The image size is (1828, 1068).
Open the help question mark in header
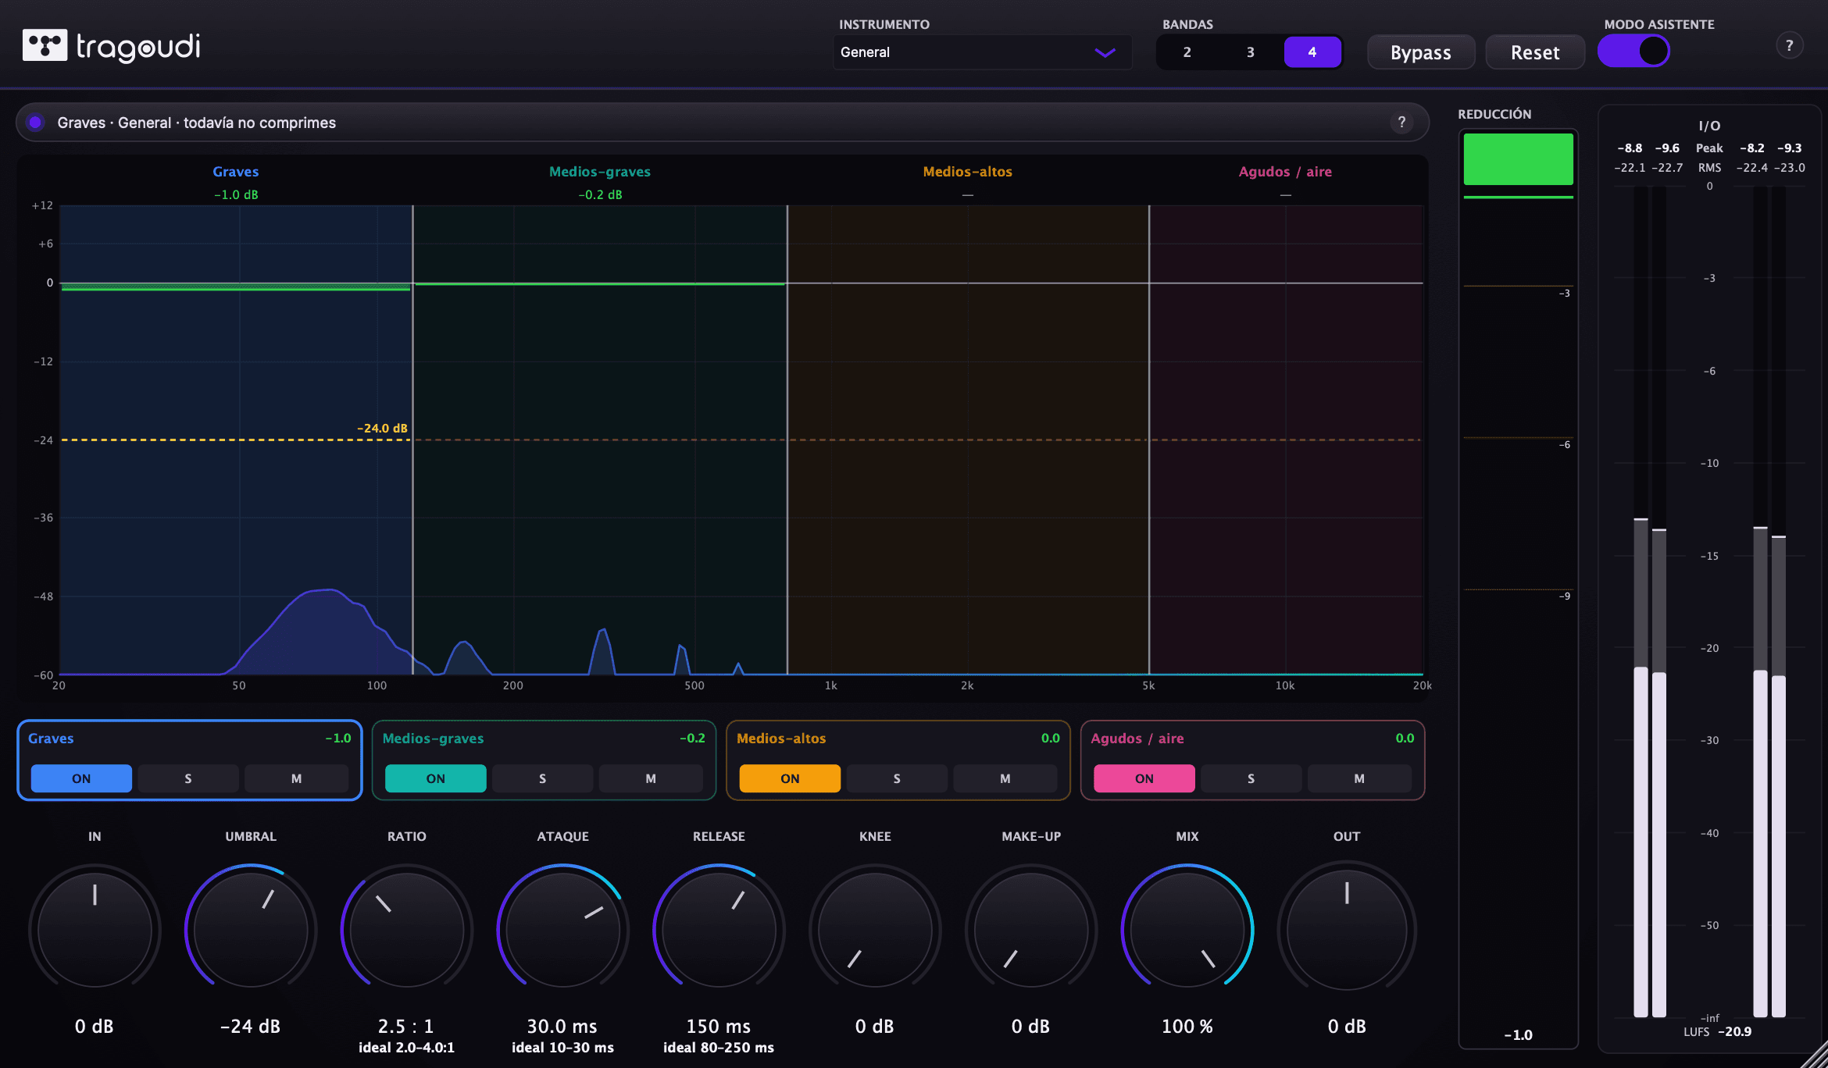tap(1789, 45)
